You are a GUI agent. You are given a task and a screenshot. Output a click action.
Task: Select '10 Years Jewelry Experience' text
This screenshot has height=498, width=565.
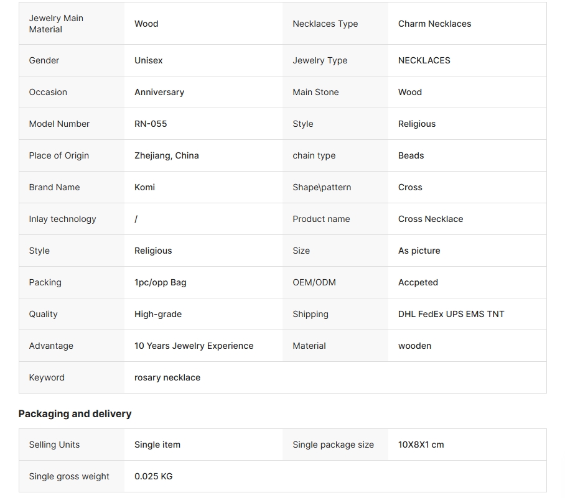tap(194, 346)
